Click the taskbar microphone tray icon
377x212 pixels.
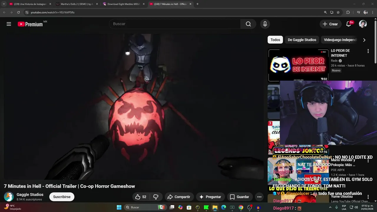(x=337, y=207)
